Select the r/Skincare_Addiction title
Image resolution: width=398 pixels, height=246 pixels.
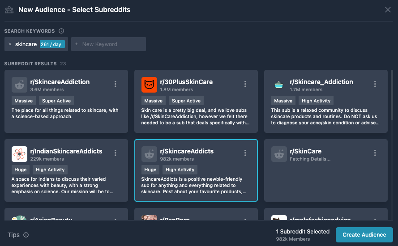321,82
